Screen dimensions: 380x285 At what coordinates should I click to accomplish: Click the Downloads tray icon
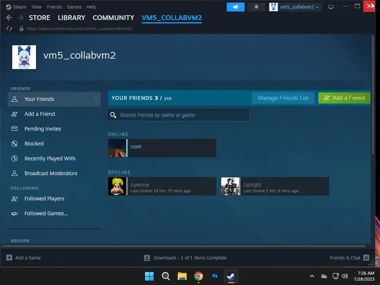[147, 258]
